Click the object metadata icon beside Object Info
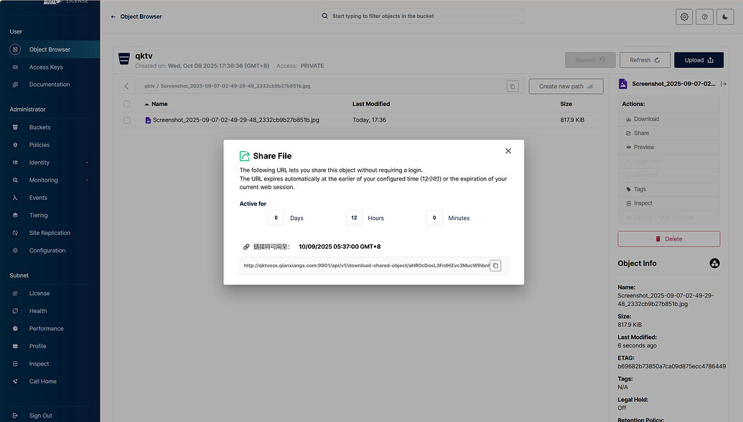Screen dimensions: 743x422 [x=714, y=264]
